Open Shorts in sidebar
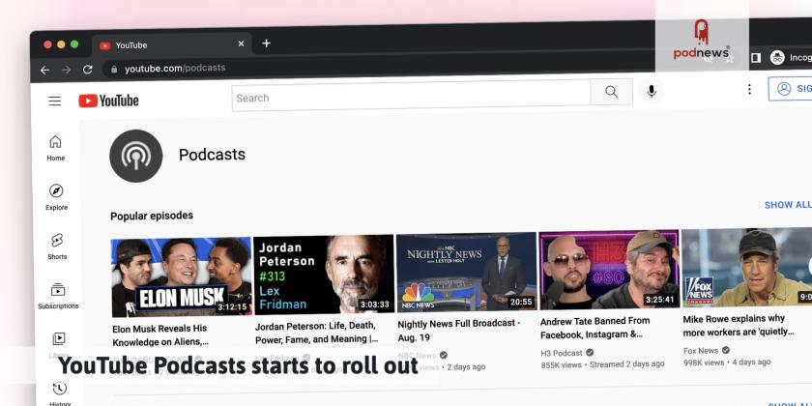The width and height of the screenshot is (812, 406). pyautogui.click(x=57, y=246)
